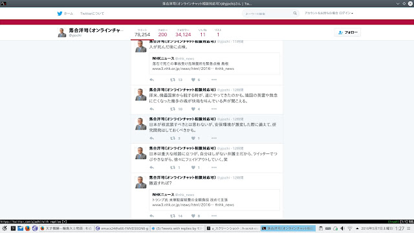The height and width of the screenshot is (233, 414).
Task: Retweet the tweet showing 13 retweets
Action: point(173,80)
